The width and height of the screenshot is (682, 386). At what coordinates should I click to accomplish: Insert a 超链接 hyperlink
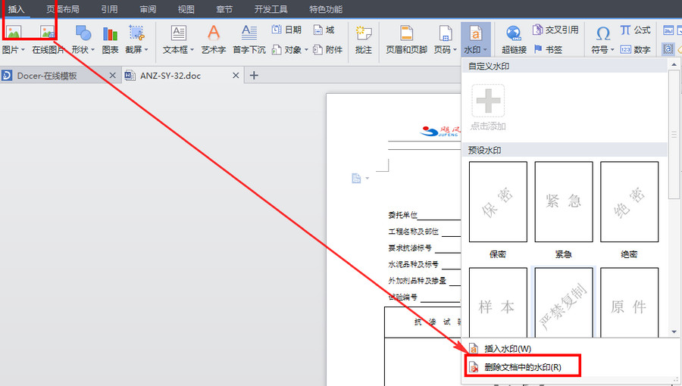point(514,39)
